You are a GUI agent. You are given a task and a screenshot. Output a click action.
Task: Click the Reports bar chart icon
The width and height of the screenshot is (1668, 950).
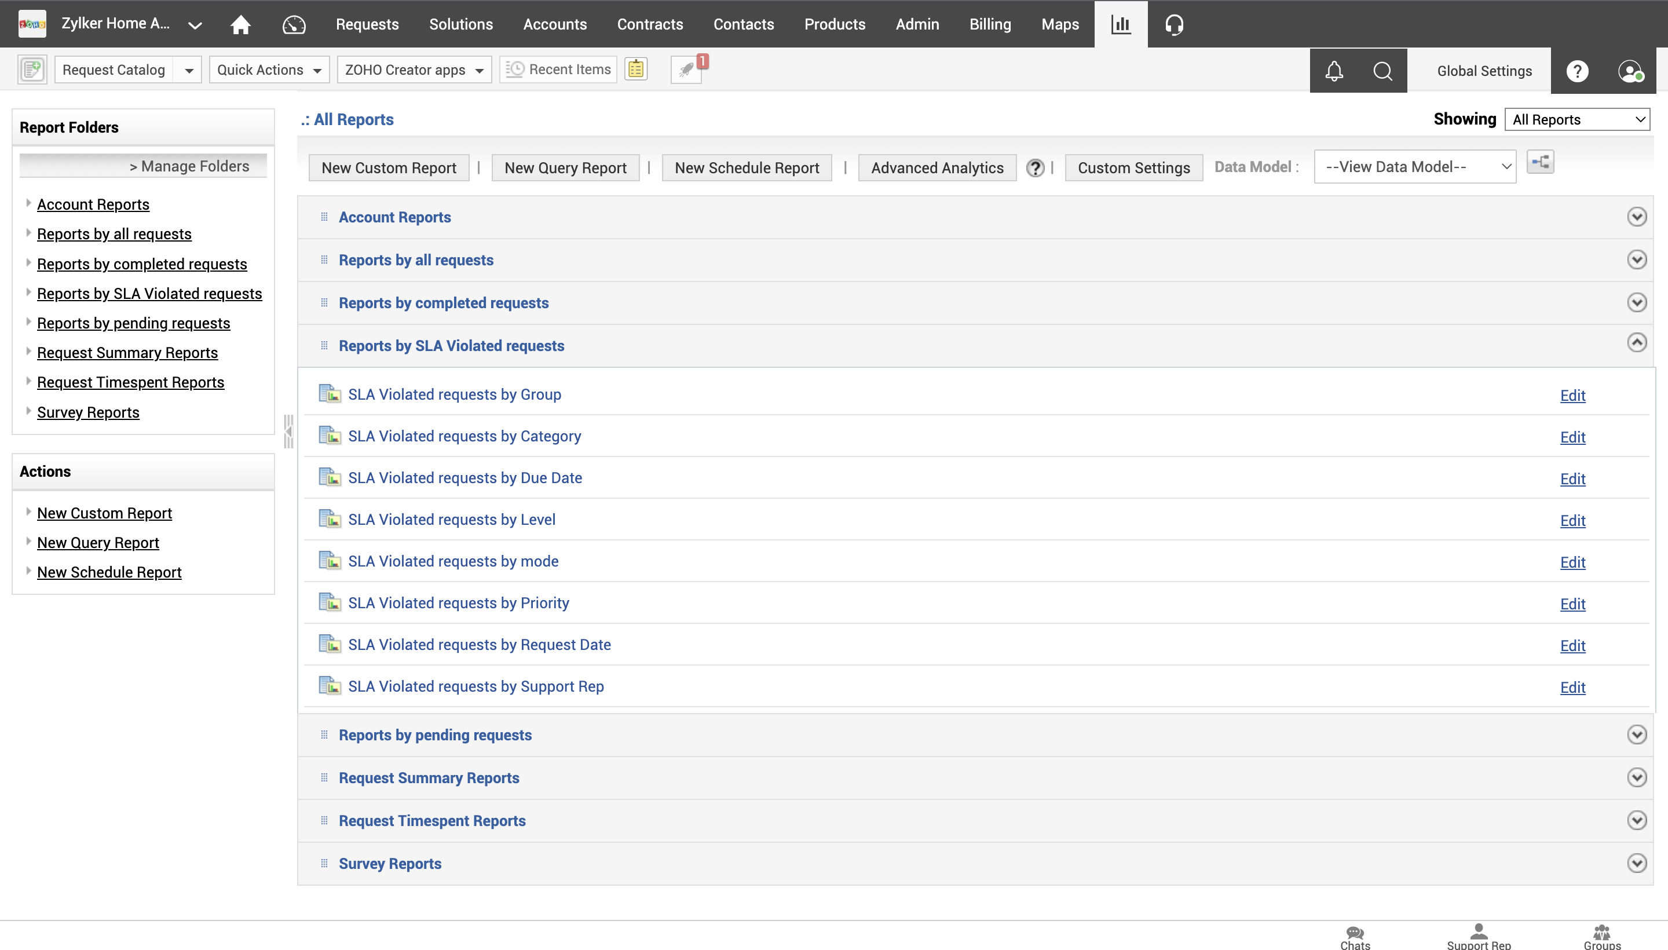tap(1120, 24)
